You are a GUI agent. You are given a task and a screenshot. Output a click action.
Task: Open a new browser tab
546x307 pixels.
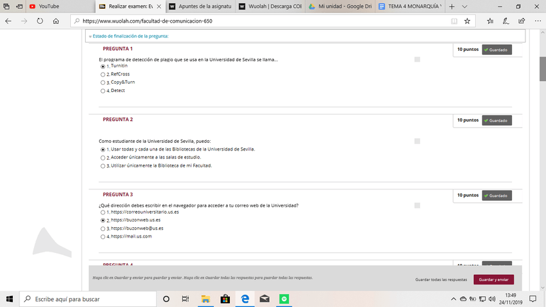(x=451, y=6)
